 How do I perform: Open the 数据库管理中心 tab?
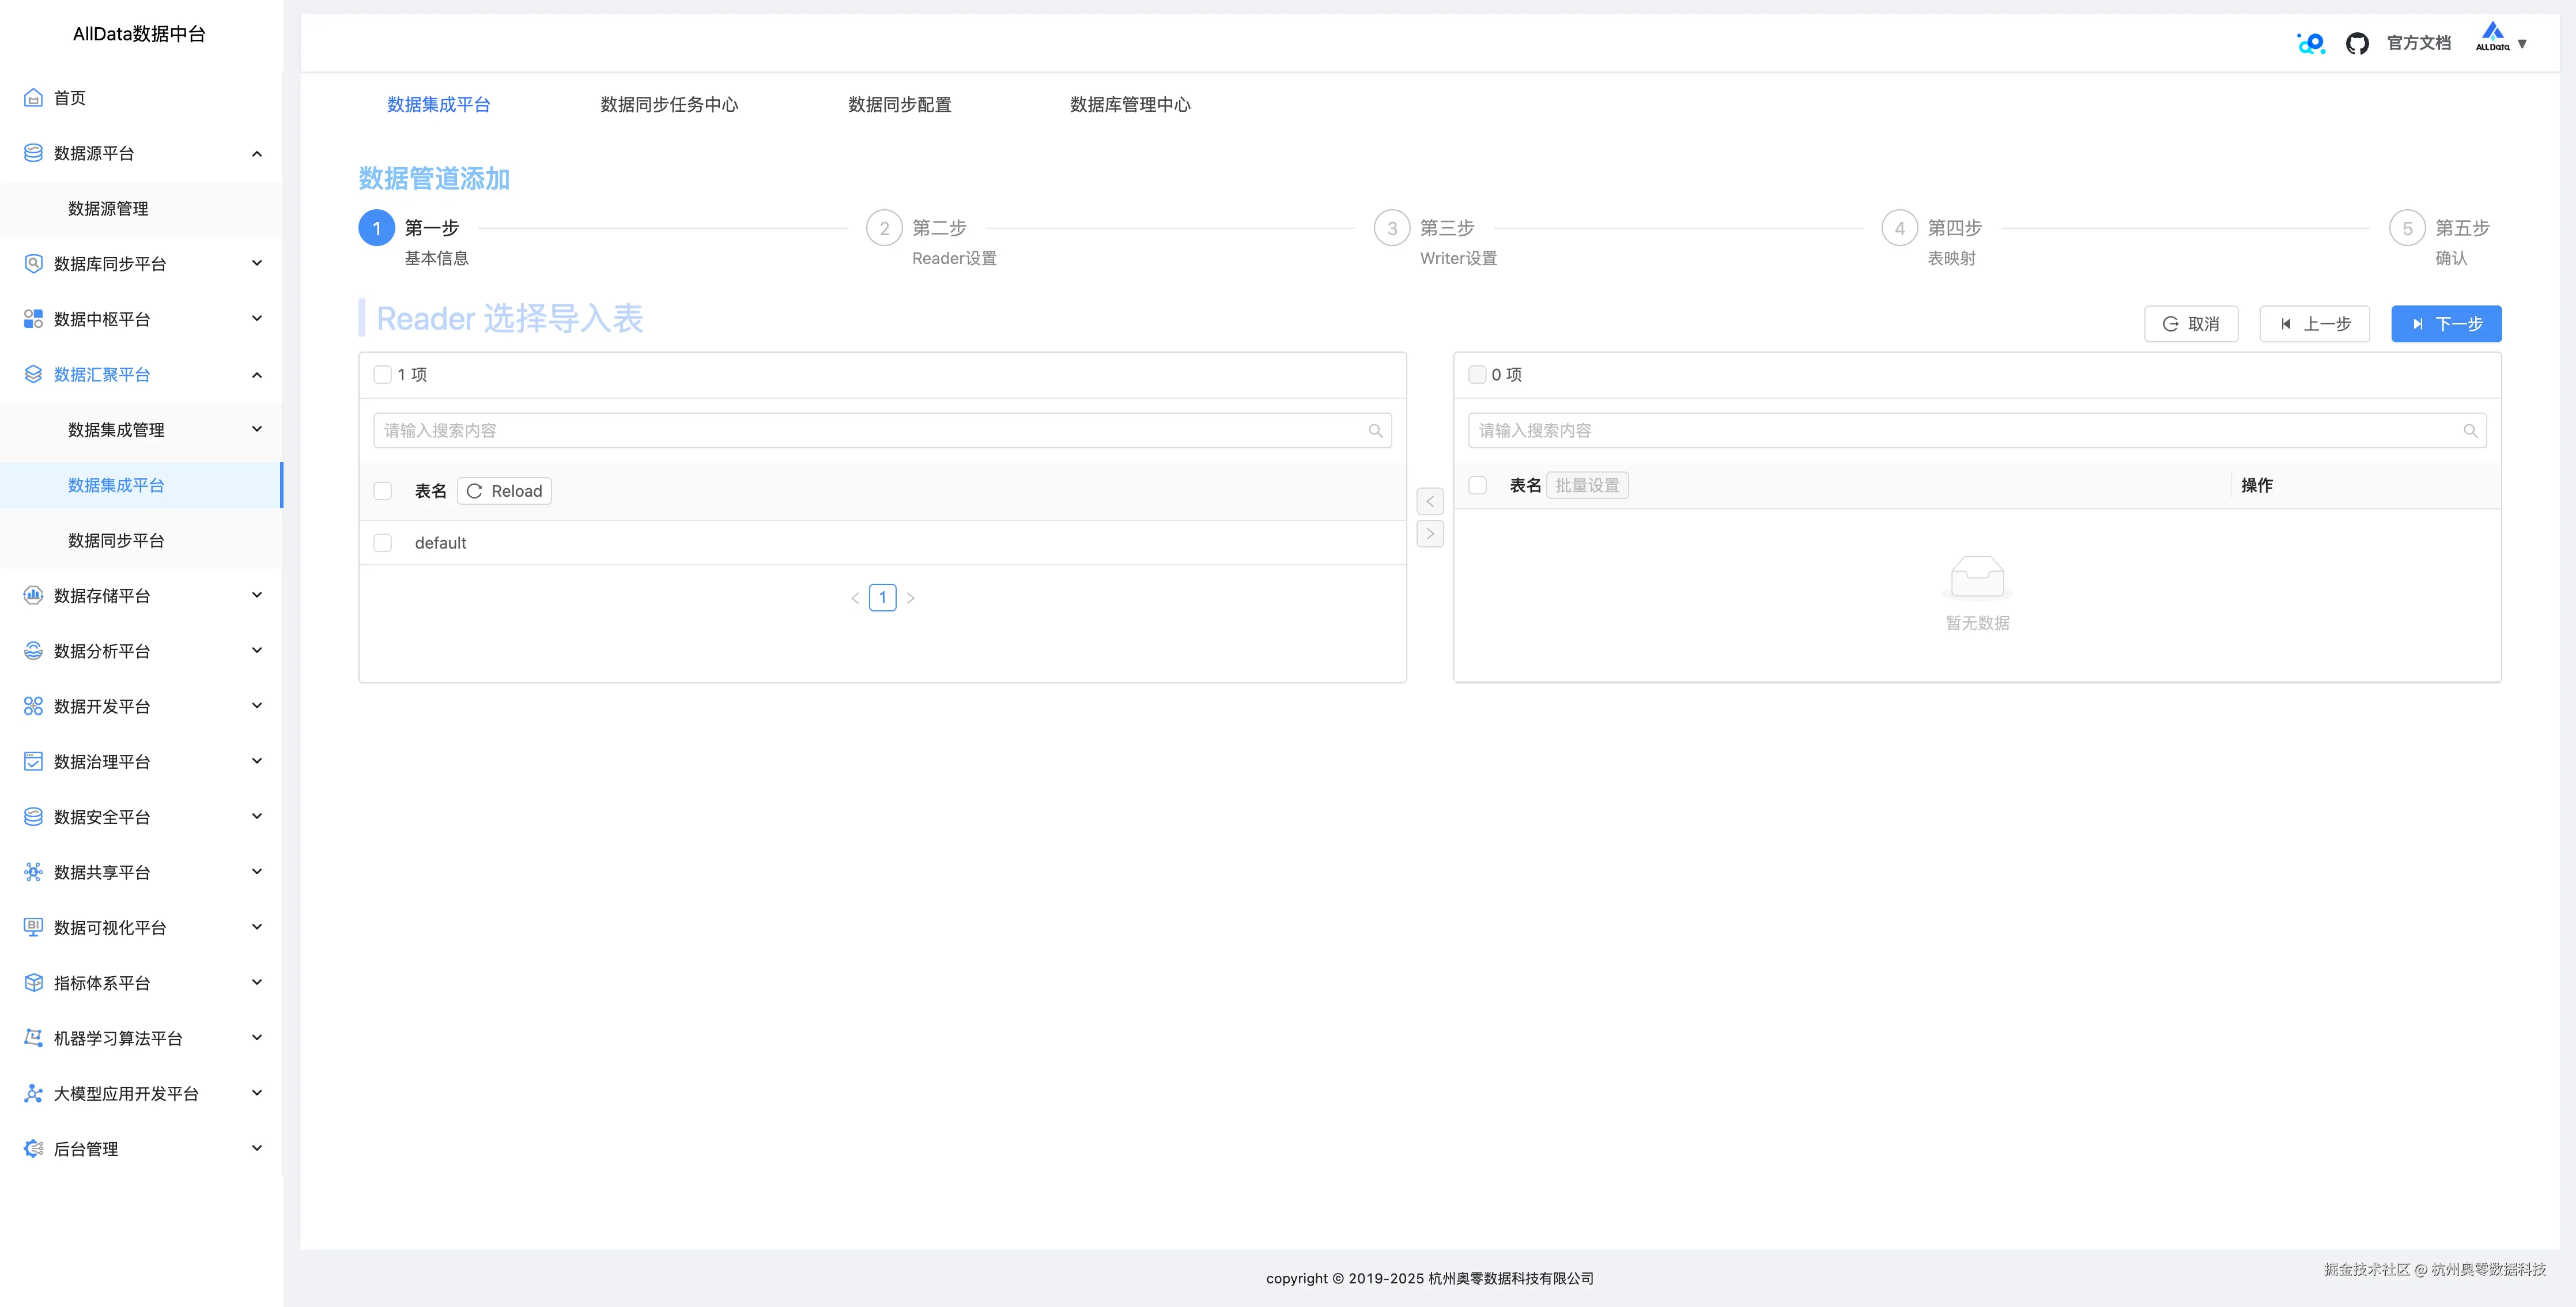(1129, 104)
